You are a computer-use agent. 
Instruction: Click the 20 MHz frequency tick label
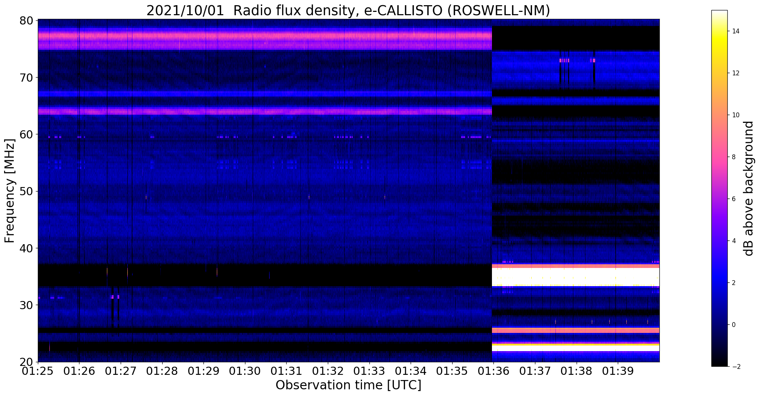[x=26, y=362]
